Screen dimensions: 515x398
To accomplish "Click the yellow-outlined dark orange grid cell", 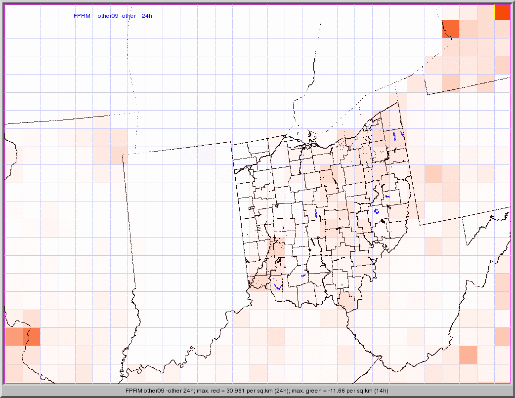I will (502, 12).
